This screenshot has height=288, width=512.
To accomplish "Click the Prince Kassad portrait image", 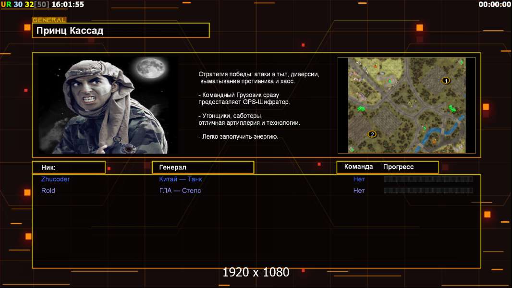I will [108, 105].
